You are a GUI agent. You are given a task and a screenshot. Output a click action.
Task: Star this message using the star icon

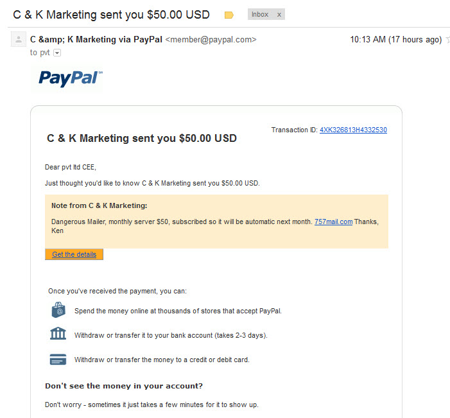[x=447, y=40]
